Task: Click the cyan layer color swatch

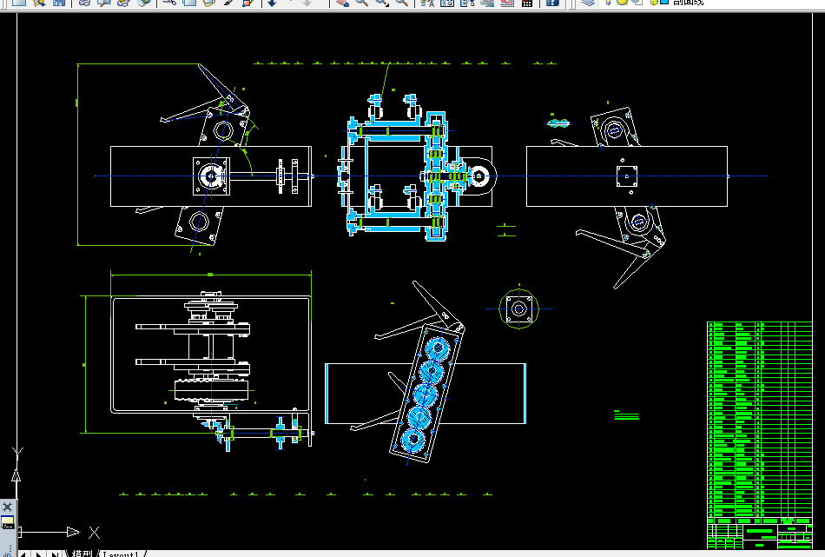Action: tap(664, 2)
